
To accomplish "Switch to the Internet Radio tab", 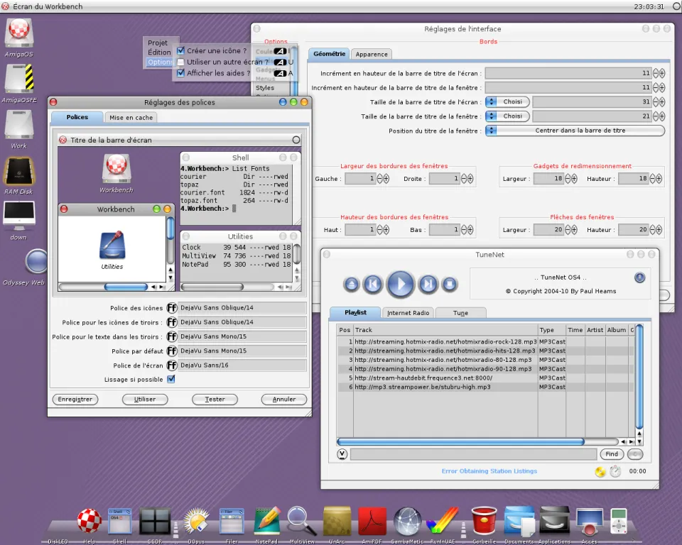I will [x=408, y=313].
